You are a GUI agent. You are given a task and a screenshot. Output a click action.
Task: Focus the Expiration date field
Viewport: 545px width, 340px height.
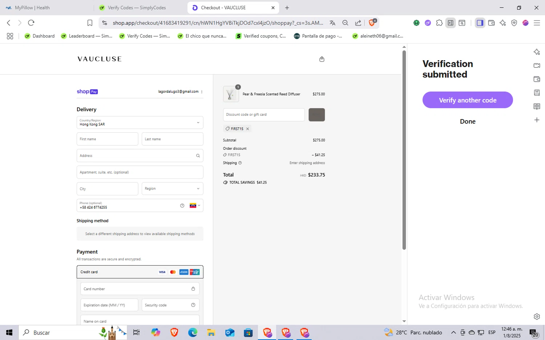click(109, 305)
